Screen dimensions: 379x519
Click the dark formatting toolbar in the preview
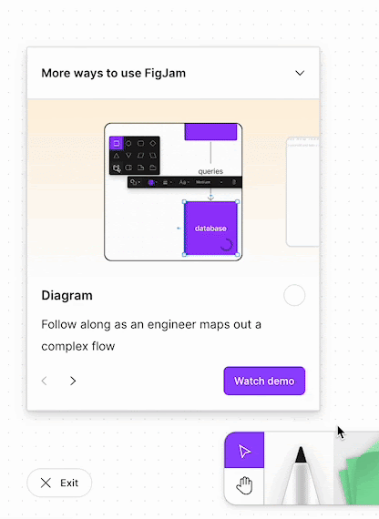pos(185,182)
